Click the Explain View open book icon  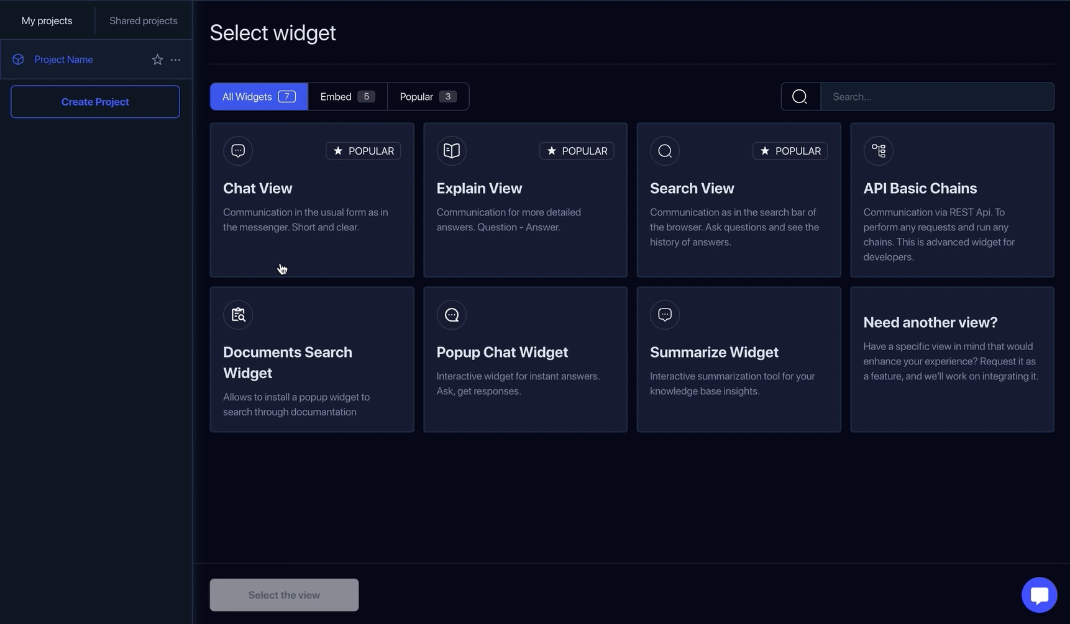(x=452, y=151)
